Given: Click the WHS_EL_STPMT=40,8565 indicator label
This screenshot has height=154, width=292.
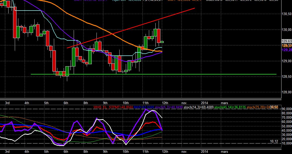Looking at the screenshot, I should coord(113,107).
